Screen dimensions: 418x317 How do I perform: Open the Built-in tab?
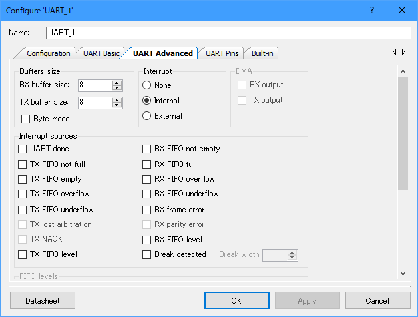click(x=262, y=53)
